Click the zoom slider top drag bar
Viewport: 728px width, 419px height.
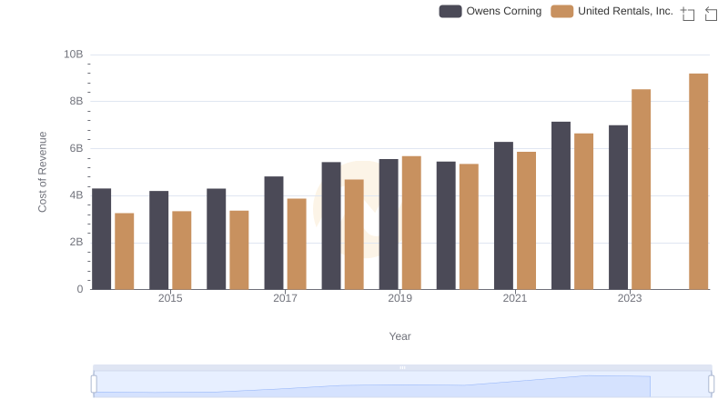coord(402,367)
